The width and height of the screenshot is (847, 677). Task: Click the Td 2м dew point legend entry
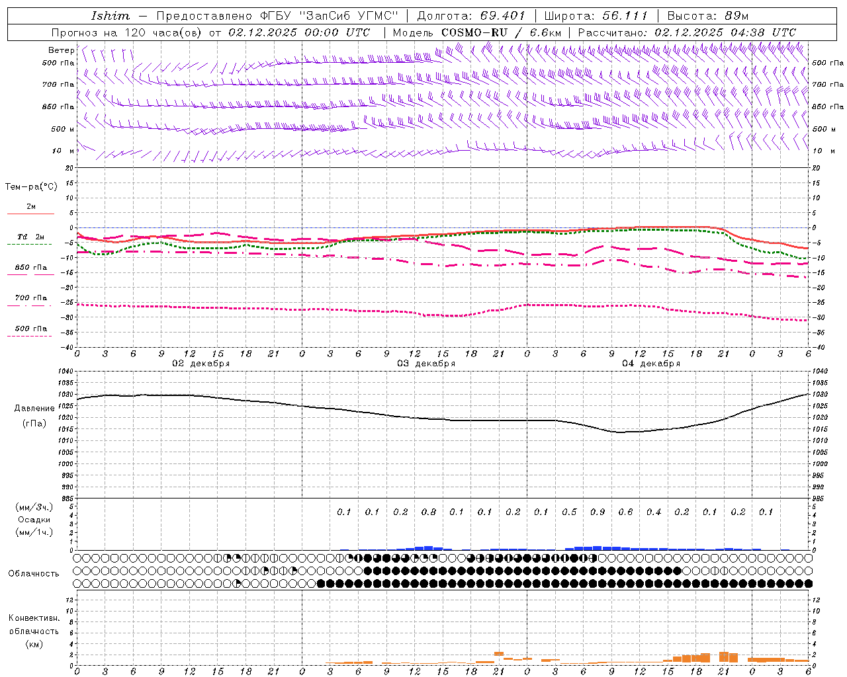pyautogui.click(x=31, y=237)
